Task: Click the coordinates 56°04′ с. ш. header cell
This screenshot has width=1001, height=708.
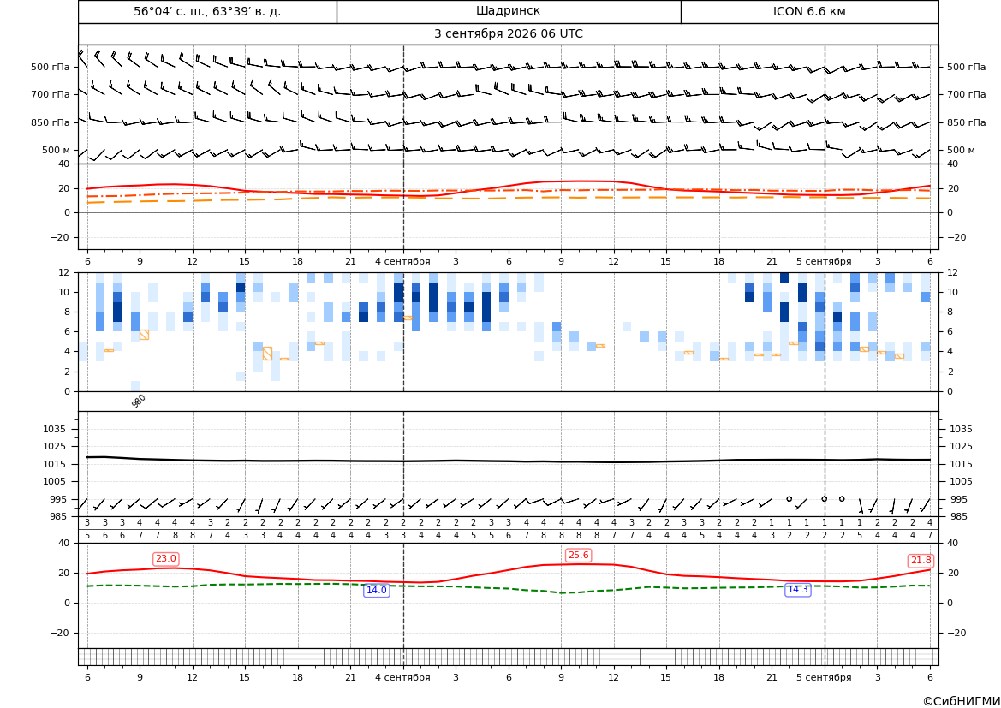Action: (207, 11)
